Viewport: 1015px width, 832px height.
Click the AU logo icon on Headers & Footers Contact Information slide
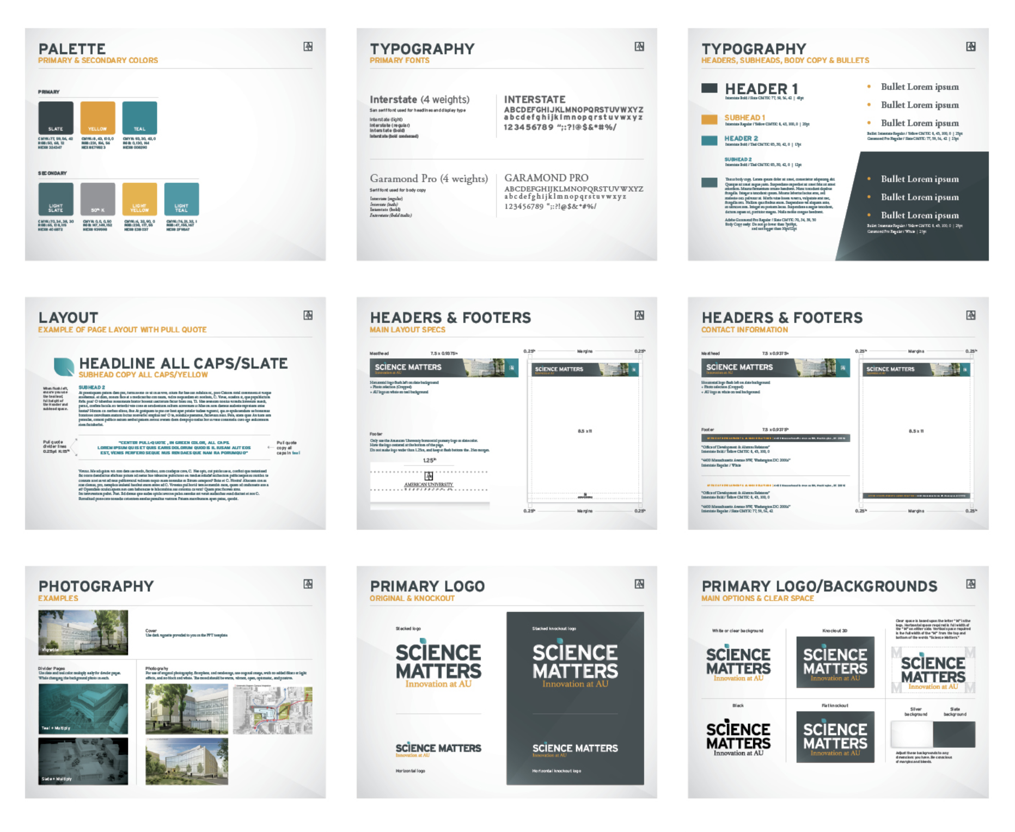pyautogui.click(x=971, y=315)
